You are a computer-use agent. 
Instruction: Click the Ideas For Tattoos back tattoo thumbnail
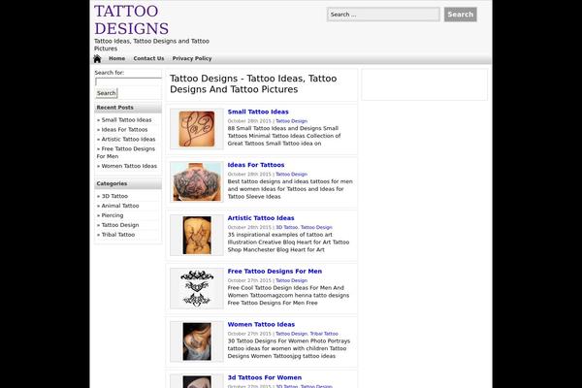point(197,182)
